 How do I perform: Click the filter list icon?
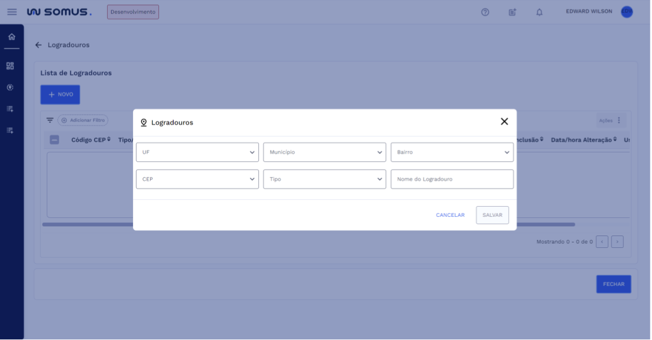tap(50, 120)
